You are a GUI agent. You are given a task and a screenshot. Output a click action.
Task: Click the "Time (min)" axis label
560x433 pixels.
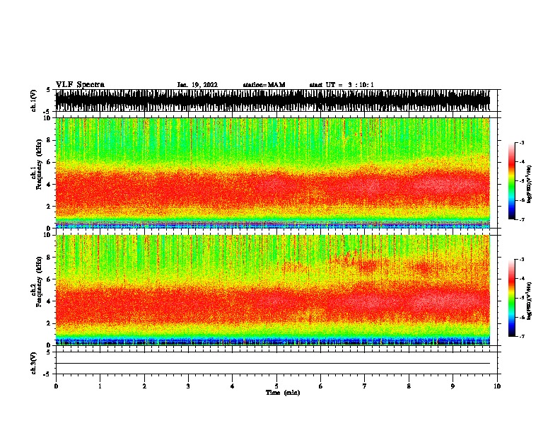(283, 393)
